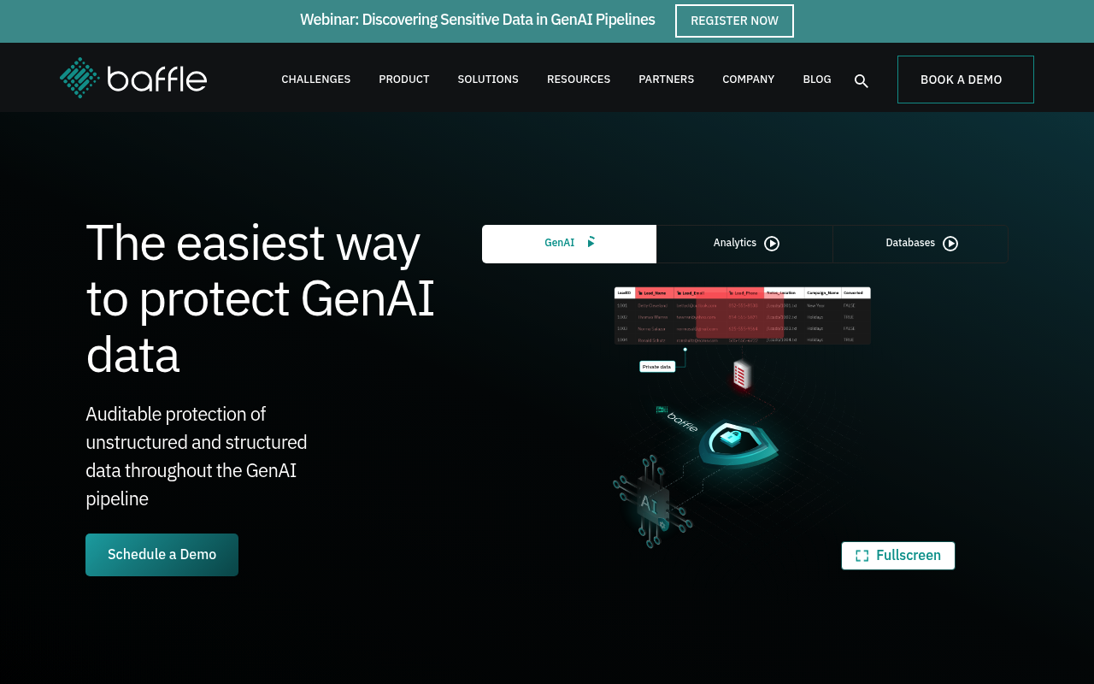Open the Solutions menu
The width and height of the screenshot is (1094, 684).
click(x=488, y=80)
